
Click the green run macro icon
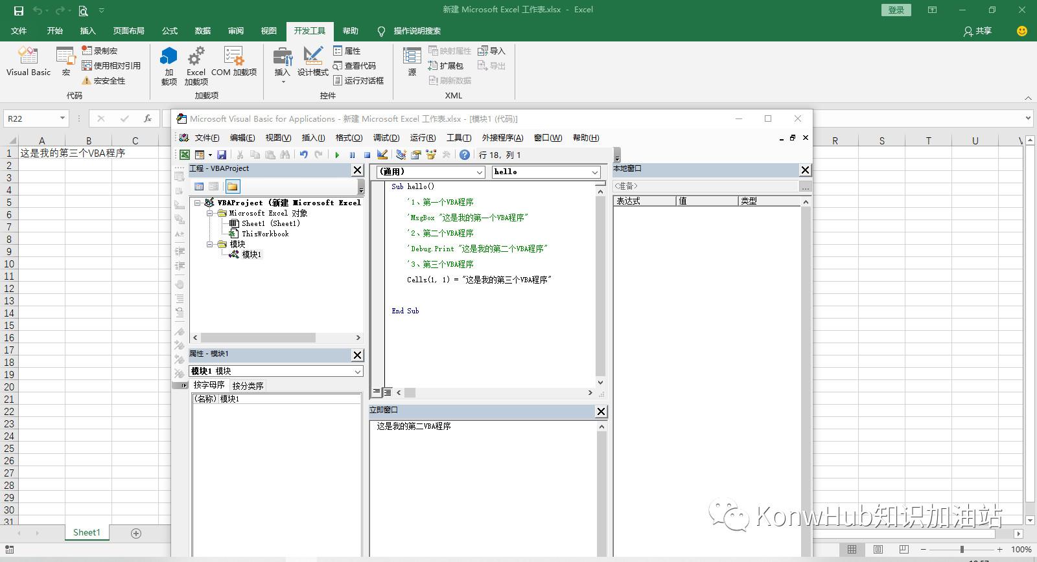337,155
